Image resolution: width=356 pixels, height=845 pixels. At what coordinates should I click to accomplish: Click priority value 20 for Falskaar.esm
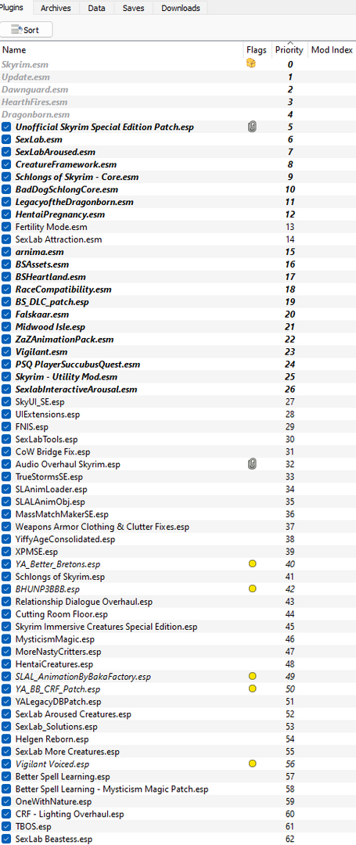pyautogui.click(x=290, y=315)
